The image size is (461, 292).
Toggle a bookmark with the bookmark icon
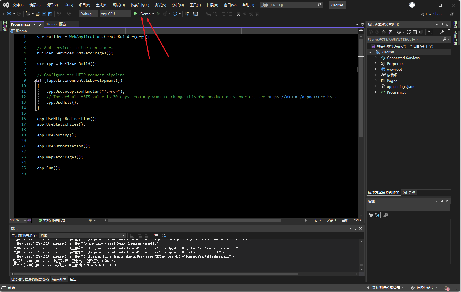238,14
